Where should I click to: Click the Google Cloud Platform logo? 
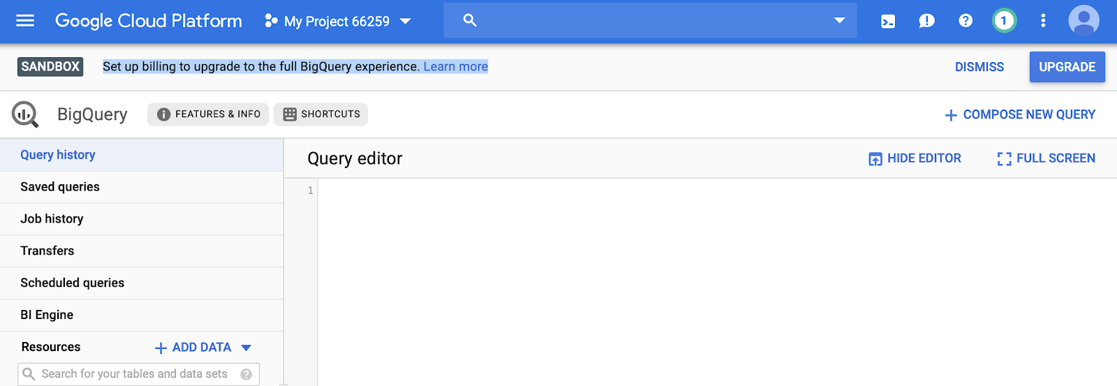point(149,21)
